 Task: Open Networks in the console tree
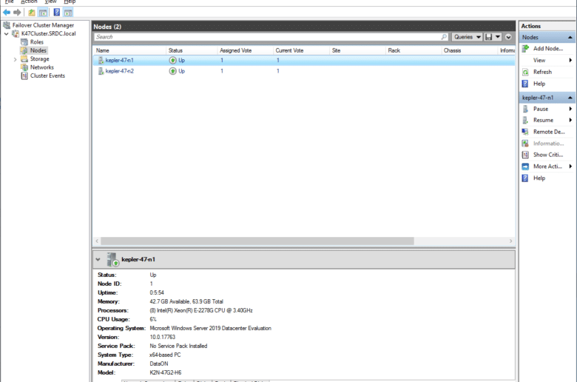click(x=41, y=67)
